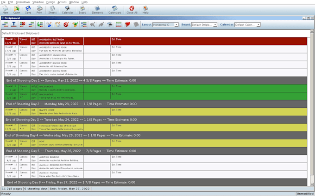Click End of Shooting Day 2 banner
315x196 pixels.
coord(156,104)
